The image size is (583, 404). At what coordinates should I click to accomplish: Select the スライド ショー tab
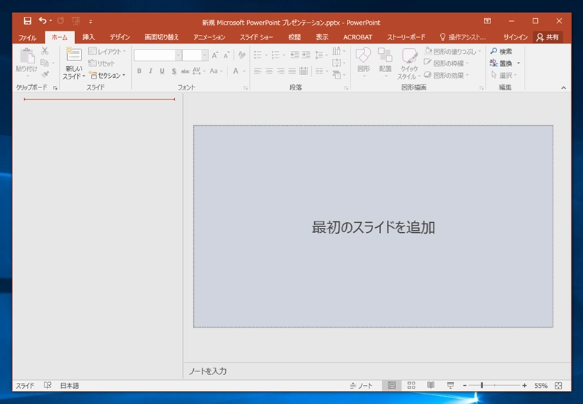257,37
